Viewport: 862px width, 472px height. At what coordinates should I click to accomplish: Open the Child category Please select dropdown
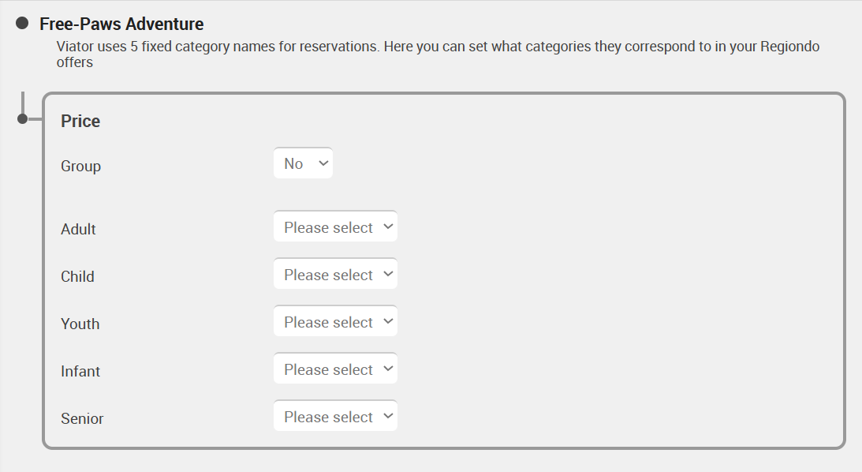335,274
